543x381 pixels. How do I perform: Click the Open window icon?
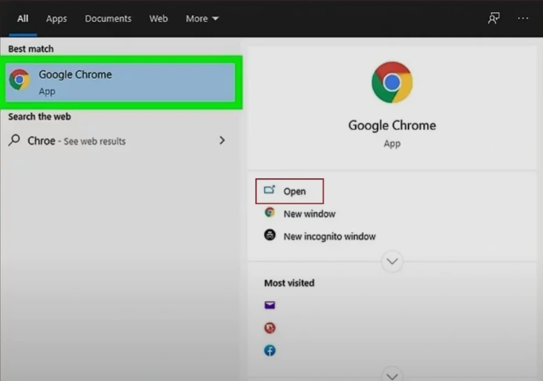(270, 190)
